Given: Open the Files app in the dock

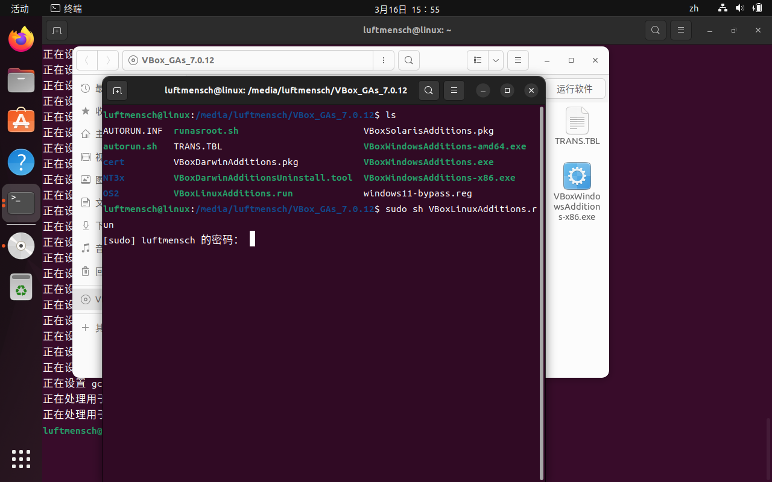Looking at the screenshot, I should [x=21, y=80].
